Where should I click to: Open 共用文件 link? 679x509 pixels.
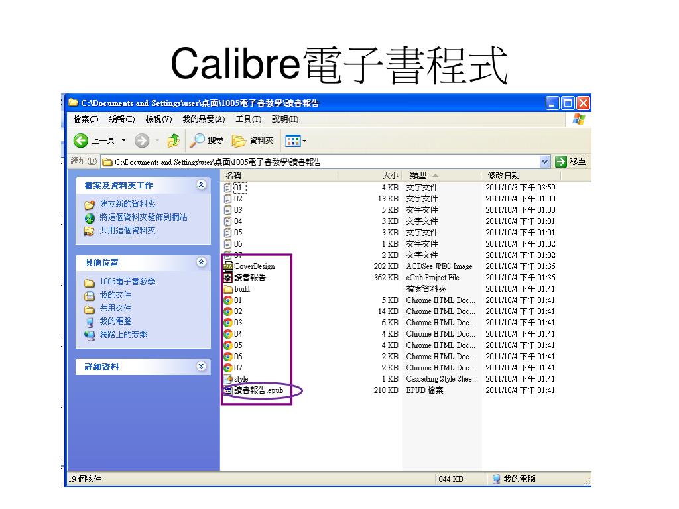coord(115,308)
